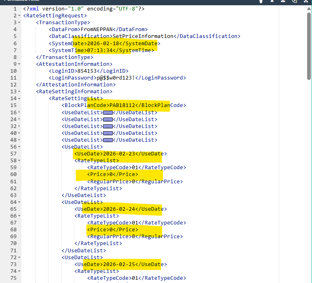312x283 pixels.
Task: Click the vertical scrollbar thumb
Action: (x=309, y=46)
